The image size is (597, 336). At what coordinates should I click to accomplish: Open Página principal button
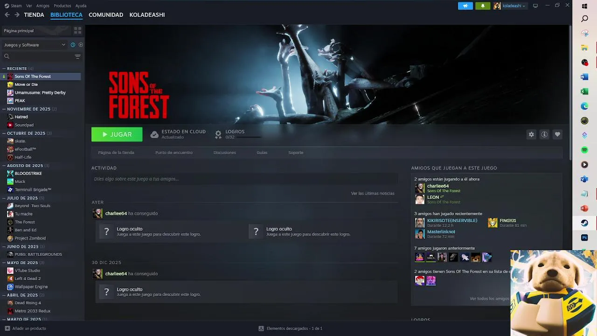(x=36, y=30)
